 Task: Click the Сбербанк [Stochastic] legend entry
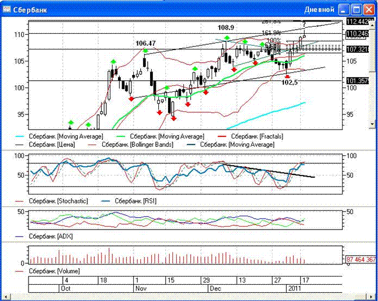[x=52, y=201]
